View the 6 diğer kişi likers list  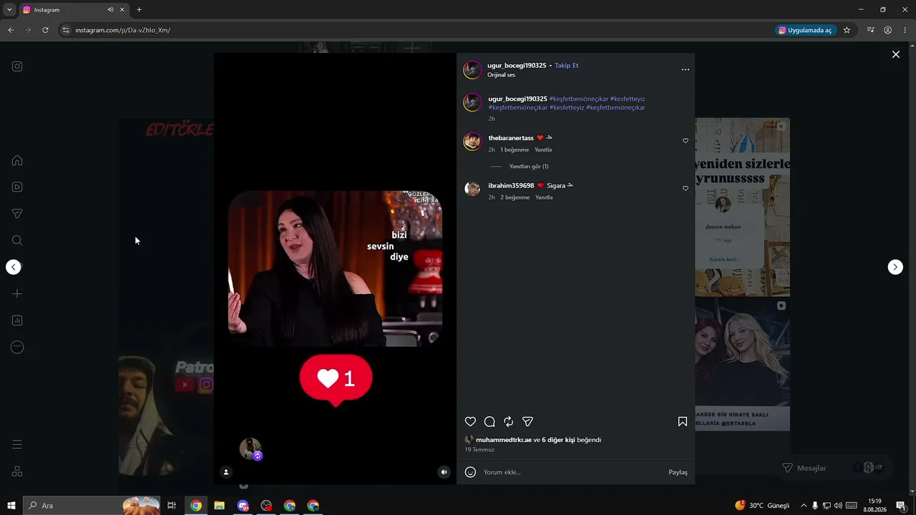click(x=558, y=440)
